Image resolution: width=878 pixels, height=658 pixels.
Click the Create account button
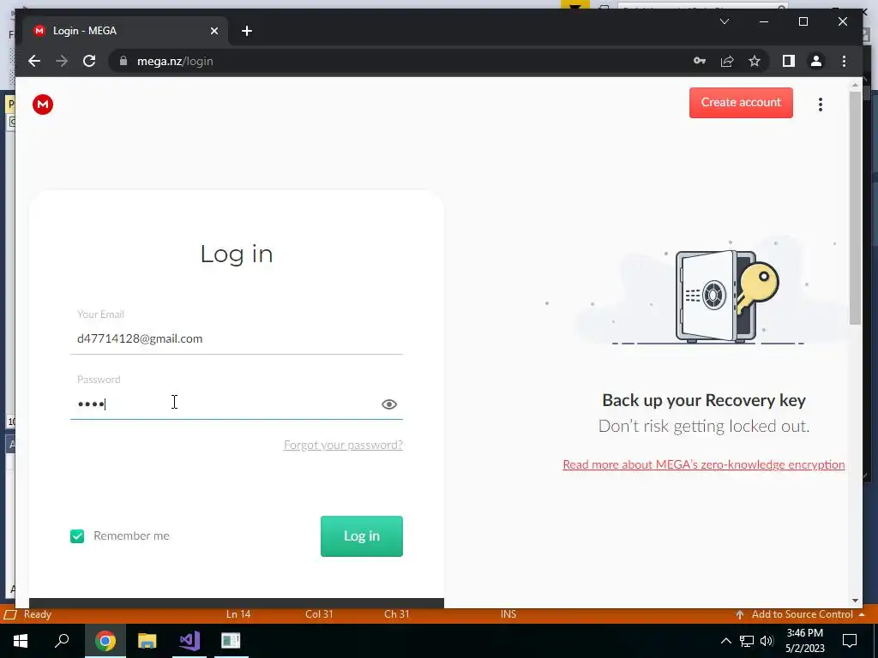pos(741,103)
